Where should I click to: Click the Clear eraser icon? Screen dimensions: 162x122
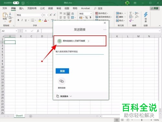pos(131,20)
